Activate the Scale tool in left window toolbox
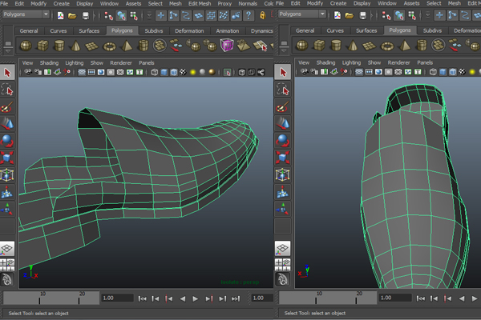481x320 pixels. click(x=7, y=158)
